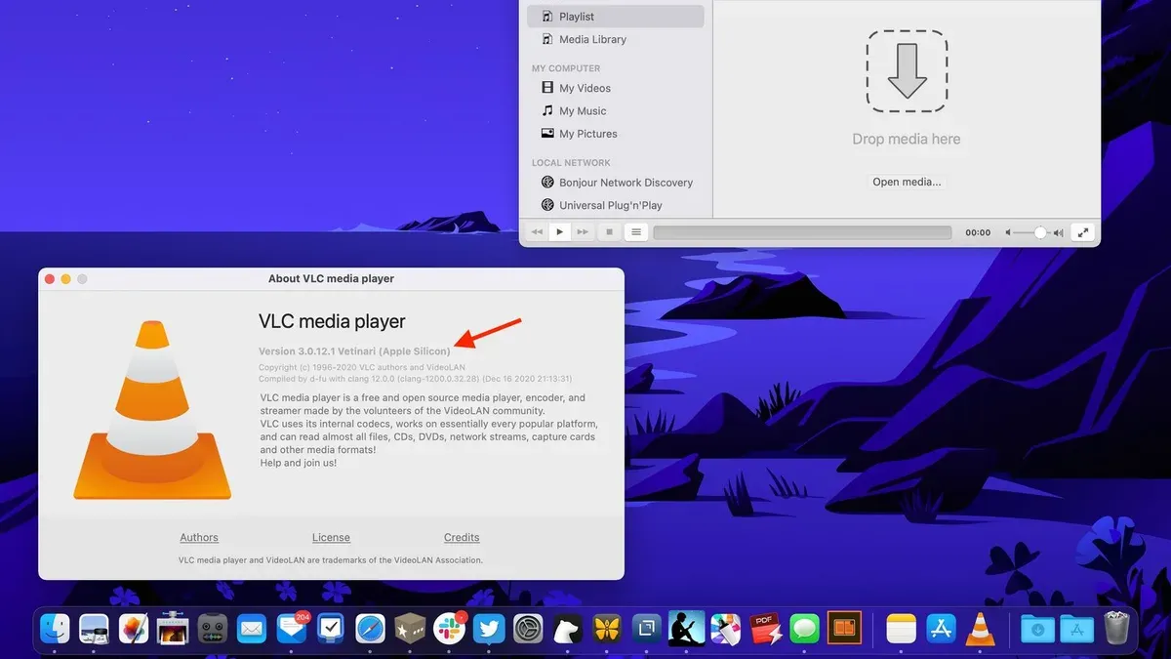
Task: Open the red PDF app in dock
Action: tap(766, 630)
